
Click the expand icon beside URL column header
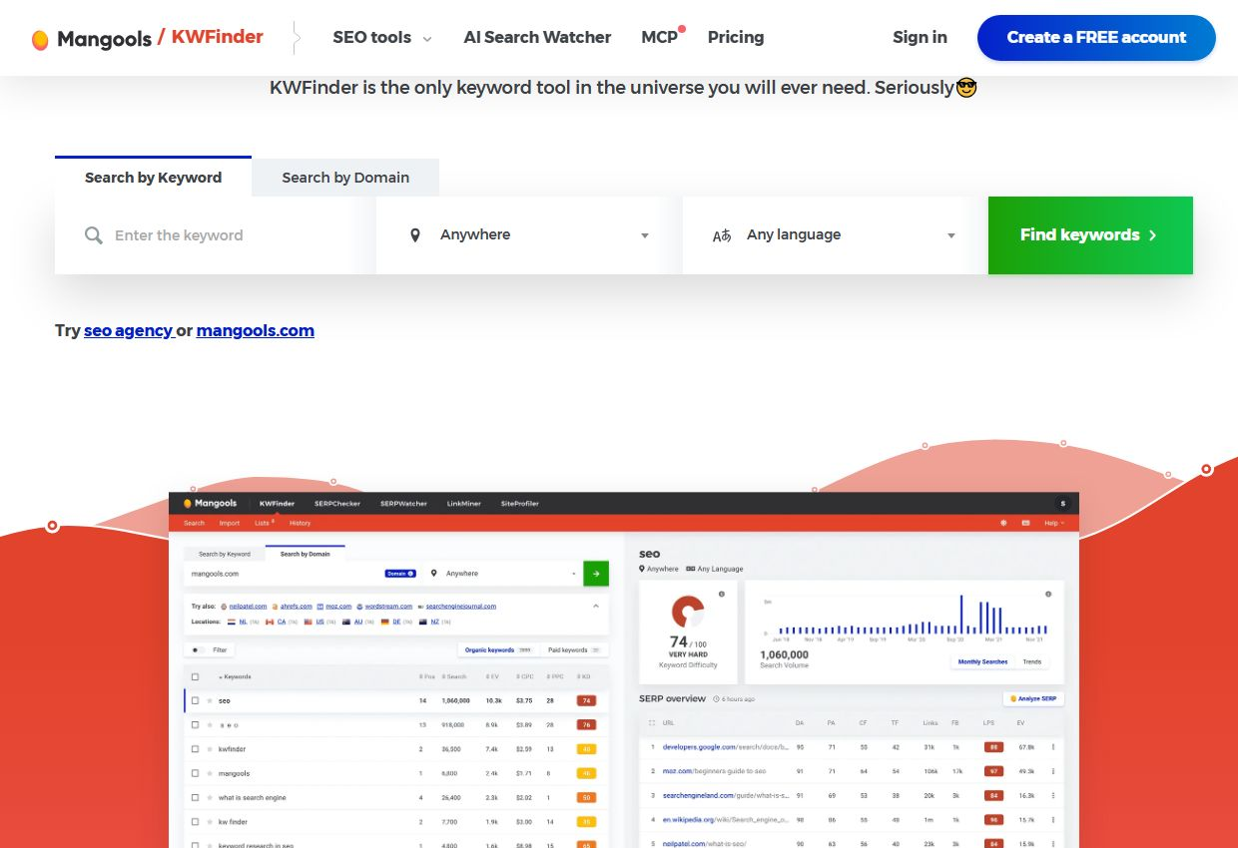click(652, 722)
